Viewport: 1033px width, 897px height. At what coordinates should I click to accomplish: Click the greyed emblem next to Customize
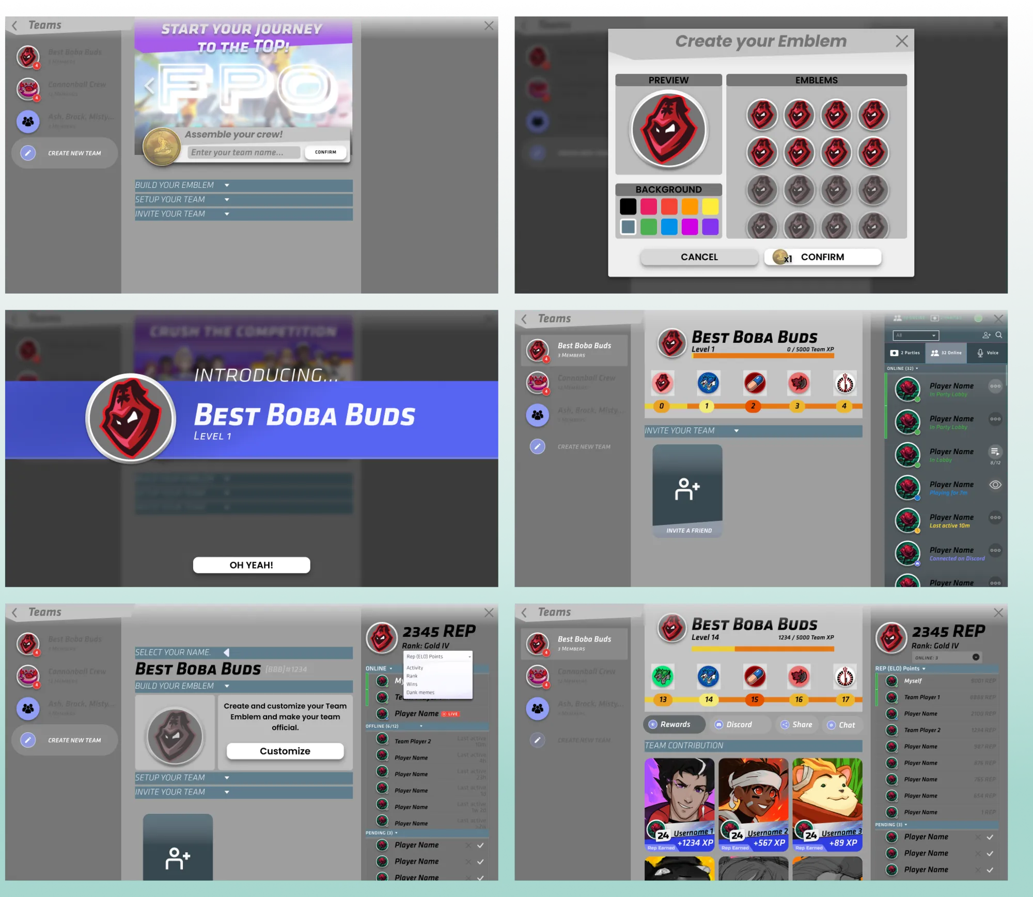click(x=175, y=735)
